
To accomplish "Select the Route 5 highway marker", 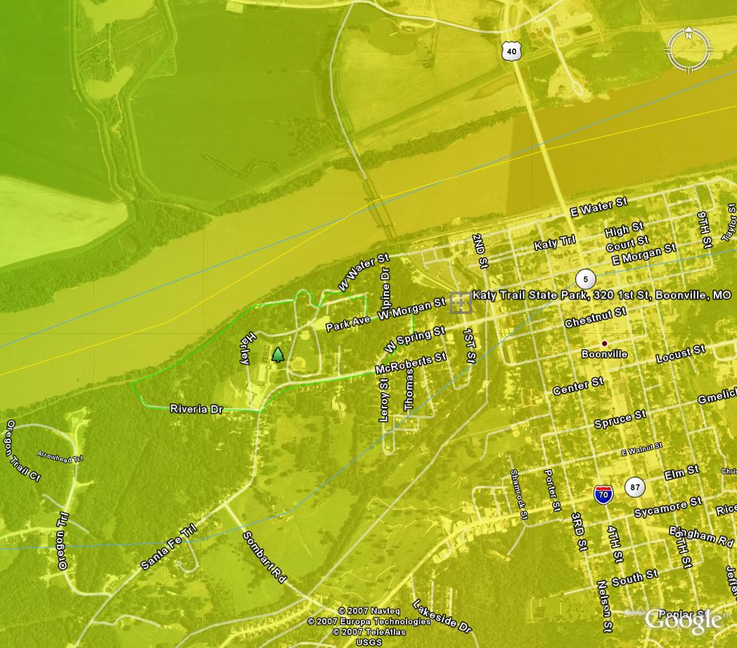I will [585, 279].
